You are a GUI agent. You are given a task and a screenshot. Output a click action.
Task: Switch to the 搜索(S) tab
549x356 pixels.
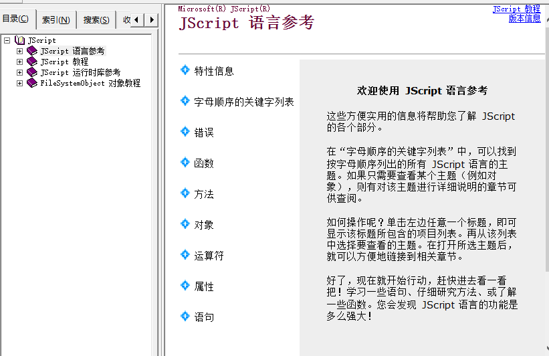click(96, 20)
